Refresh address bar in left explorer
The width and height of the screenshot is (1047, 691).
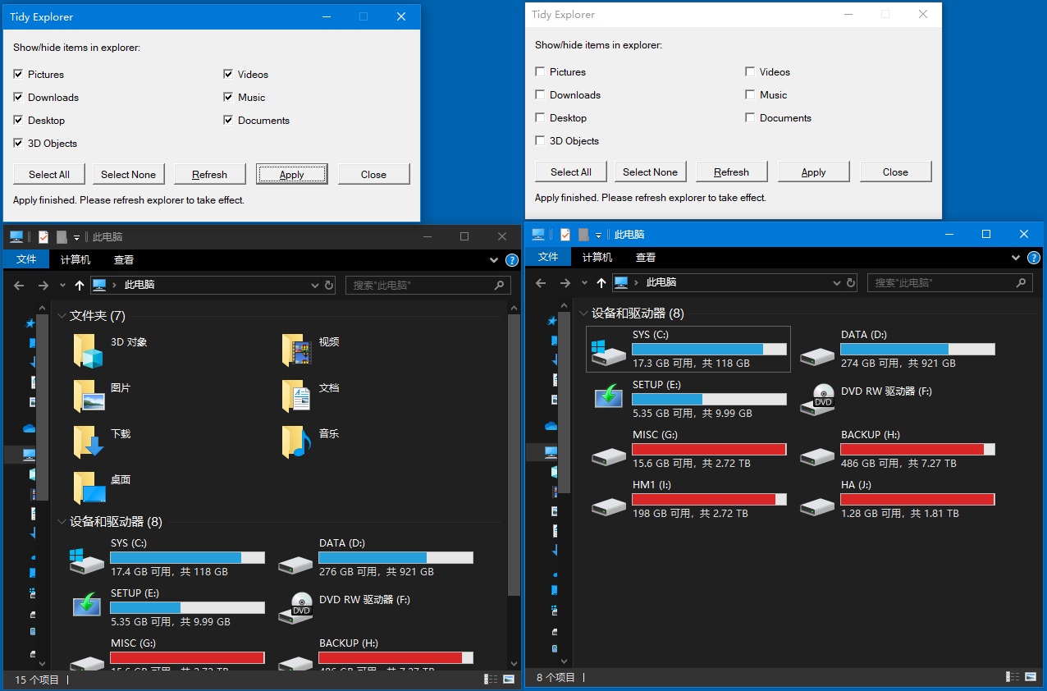(329, 286)
